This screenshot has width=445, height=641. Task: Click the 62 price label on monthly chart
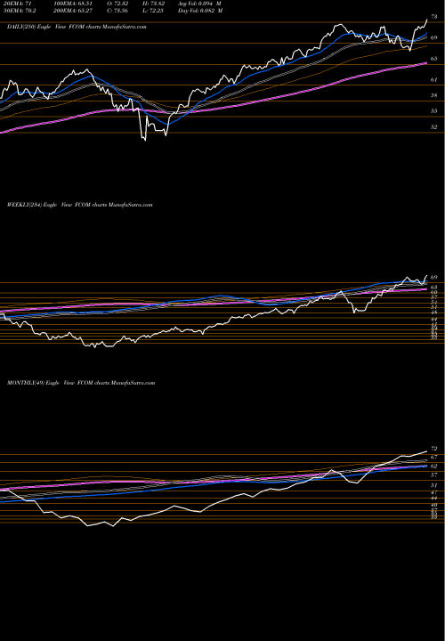click(434, 466)
